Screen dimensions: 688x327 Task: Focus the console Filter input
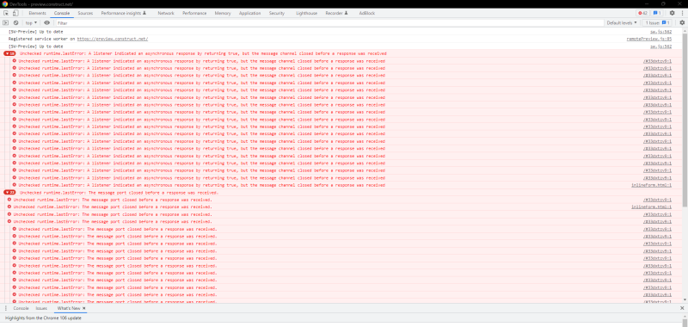[x=329, y=23]
